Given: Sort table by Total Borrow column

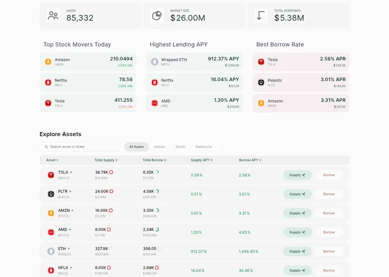Looking at the screenshot, I should [x=154, y=160].
